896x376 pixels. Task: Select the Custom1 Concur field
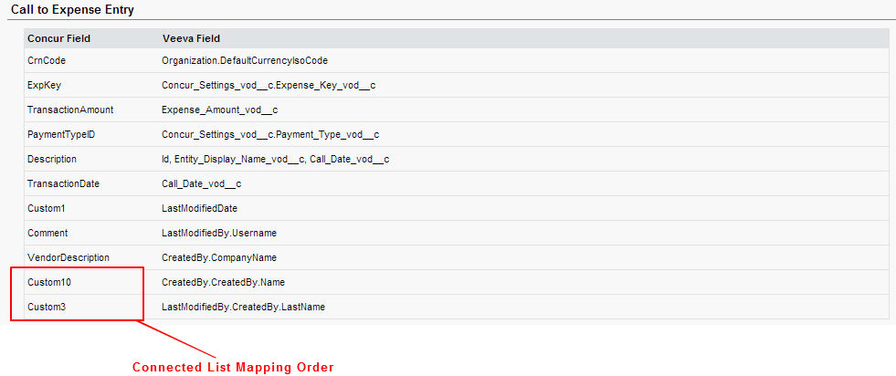tap(46, 208)
